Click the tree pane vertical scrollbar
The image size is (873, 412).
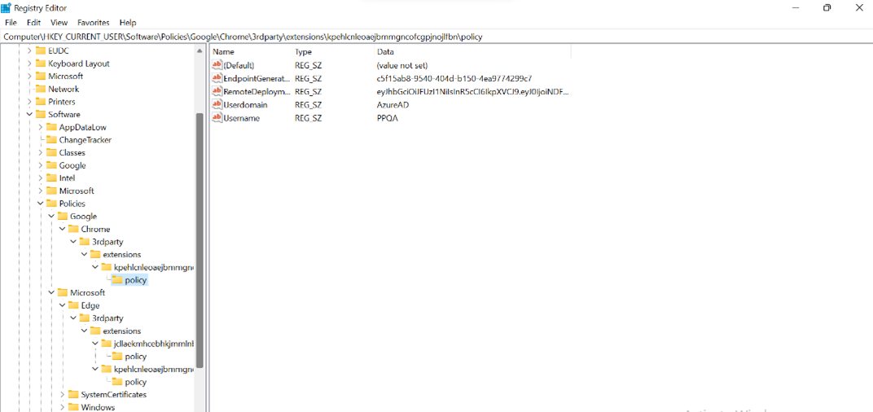click(200, 244)
